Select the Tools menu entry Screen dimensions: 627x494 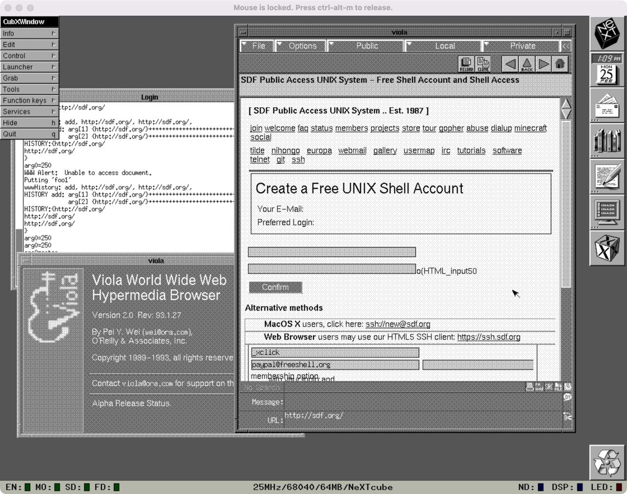coord(29,90)
